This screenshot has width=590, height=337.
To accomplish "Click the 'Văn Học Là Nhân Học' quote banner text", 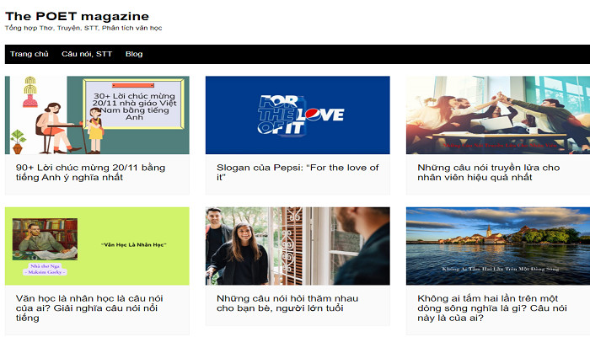I will 133,244.
